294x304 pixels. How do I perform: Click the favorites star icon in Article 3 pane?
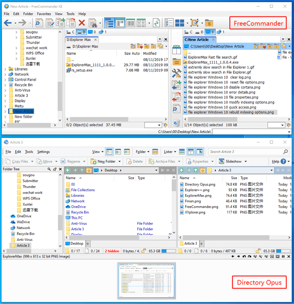[x=202, y=170]
